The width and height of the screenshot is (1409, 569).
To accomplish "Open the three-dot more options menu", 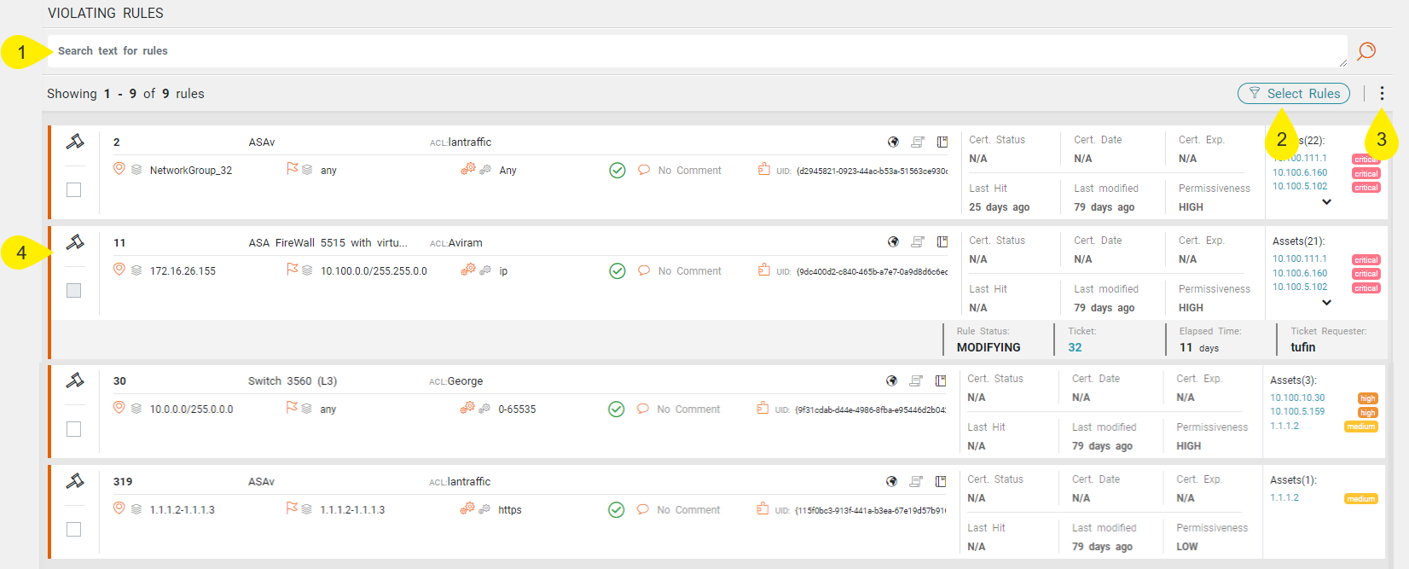I will click(1382, 94).
